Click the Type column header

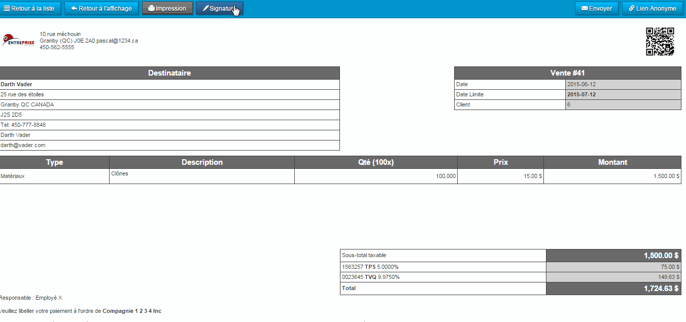coord(54,162)
